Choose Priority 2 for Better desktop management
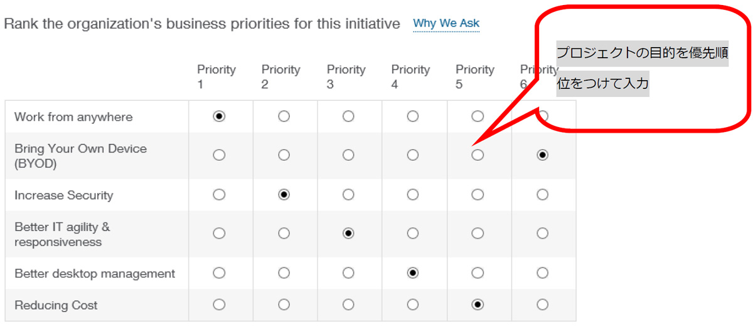This screenshot has width=753, height=328. [284, 273]
